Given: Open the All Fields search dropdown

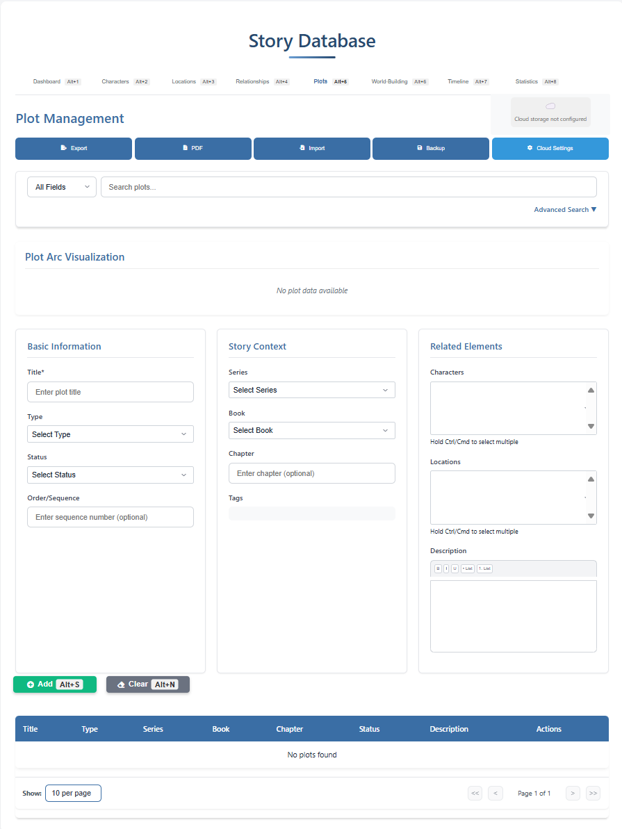Looking at the screenshot, I should tap(61, 186).
